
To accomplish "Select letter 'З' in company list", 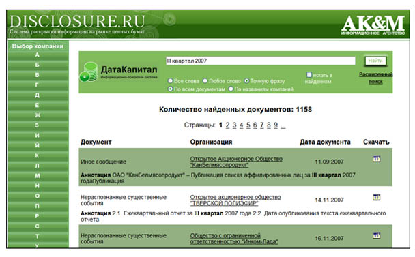I will (x=38, y=125).
